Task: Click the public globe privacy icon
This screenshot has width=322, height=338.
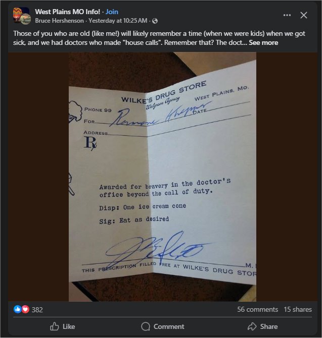Action: tap(155, 21)
